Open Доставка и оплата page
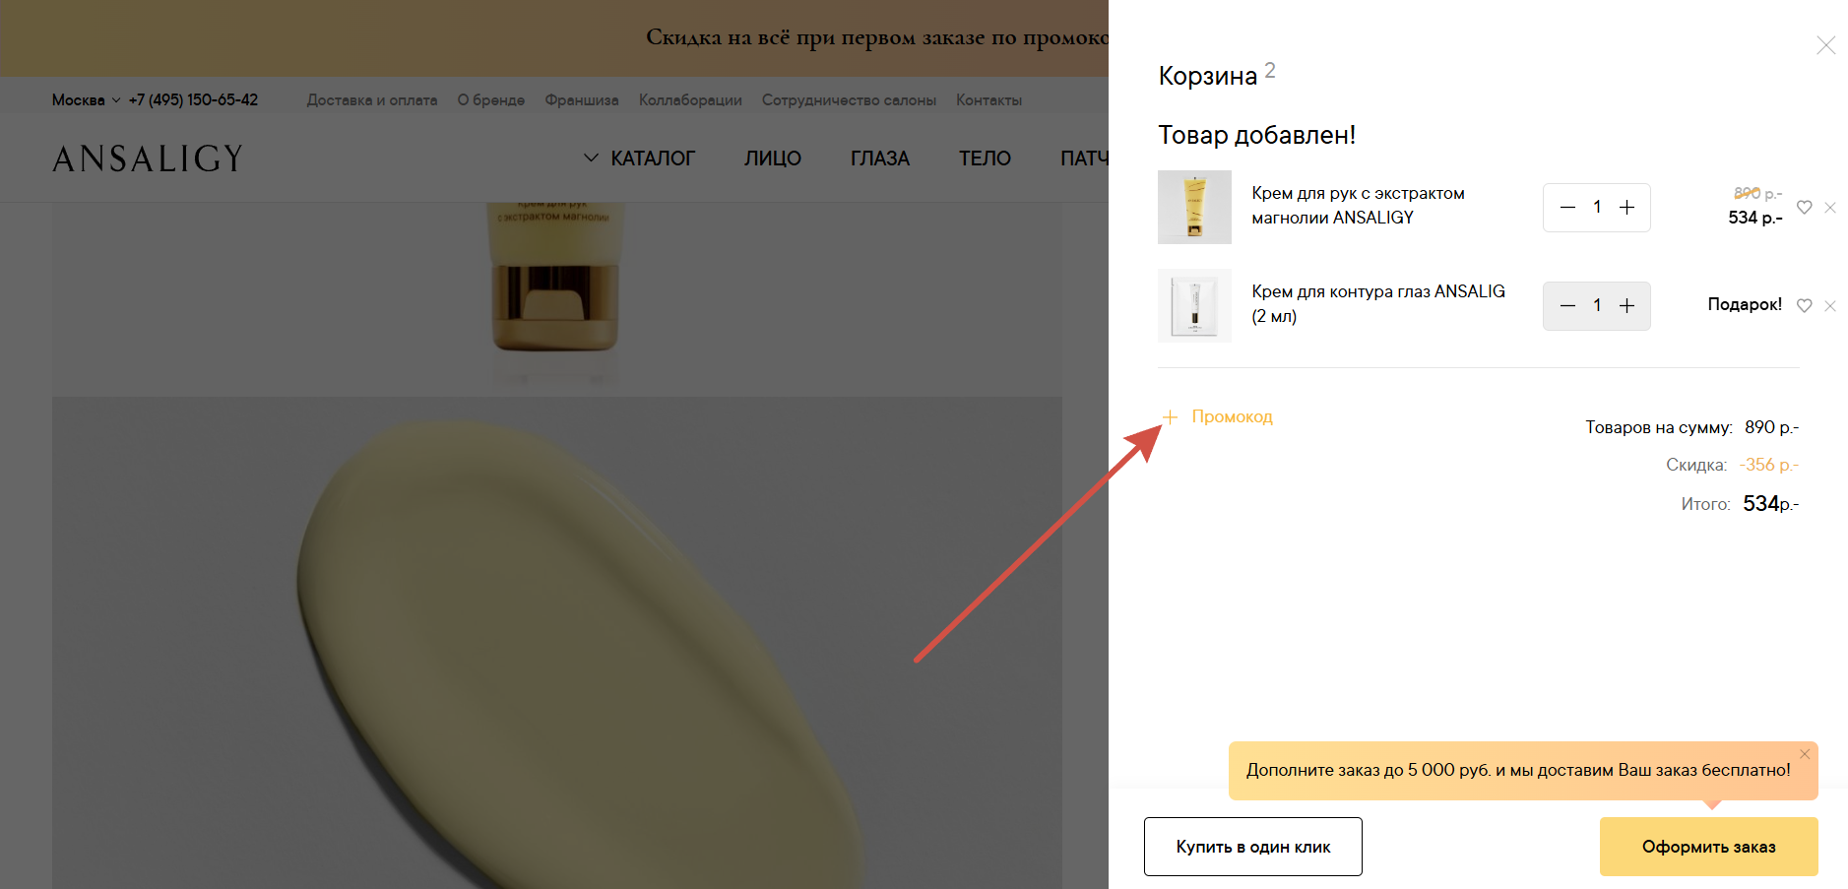The width and height of the screenshot is (1848, 889). click(x=372, y=99)
